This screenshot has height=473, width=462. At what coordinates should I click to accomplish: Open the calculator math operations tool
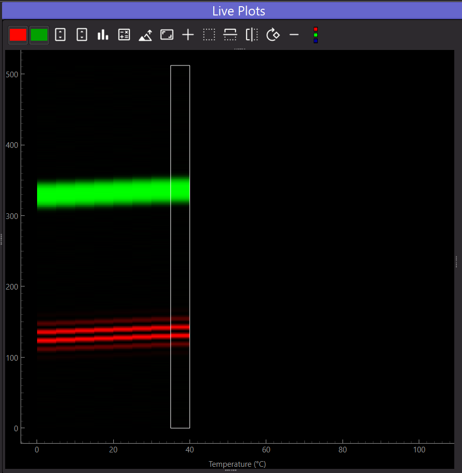pos(124,35)
